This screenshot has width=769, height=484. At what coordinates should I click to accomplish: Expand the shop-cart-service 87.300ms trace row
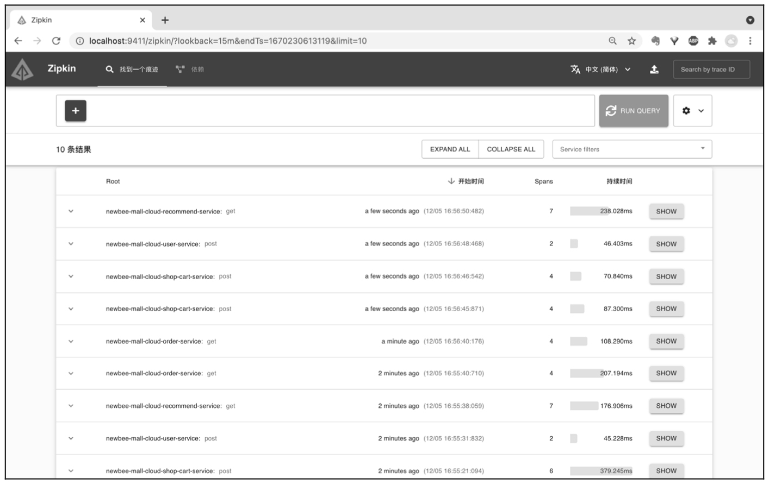click(x=71, y=309)
